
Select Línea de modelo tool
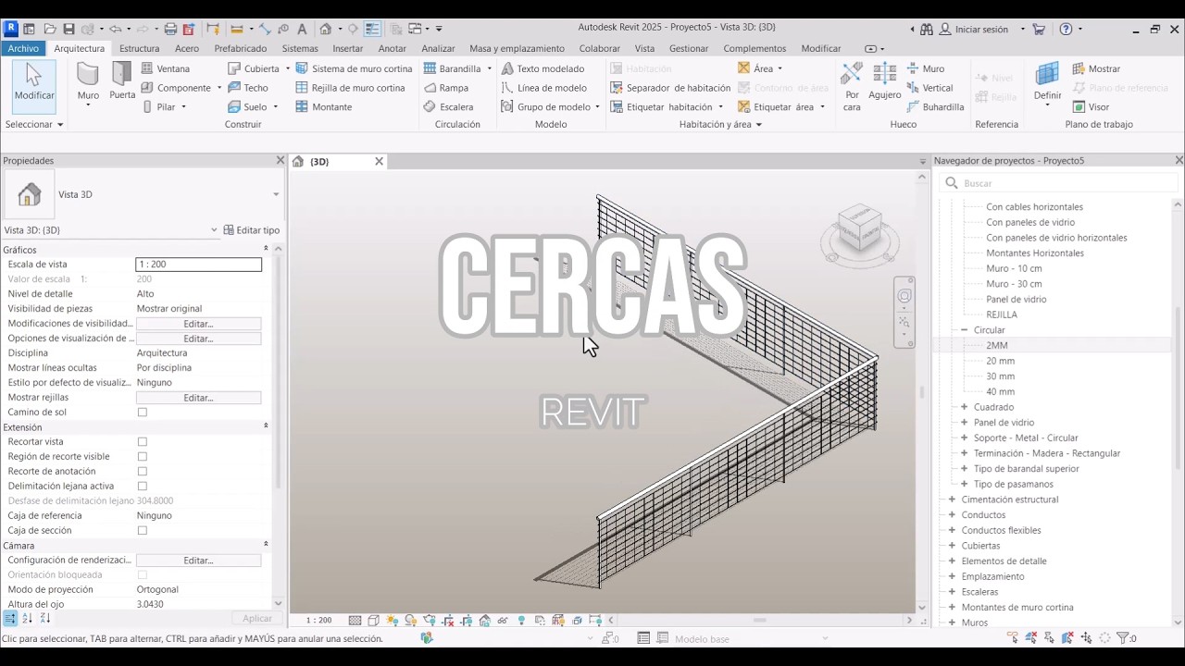tap(543, 88)
